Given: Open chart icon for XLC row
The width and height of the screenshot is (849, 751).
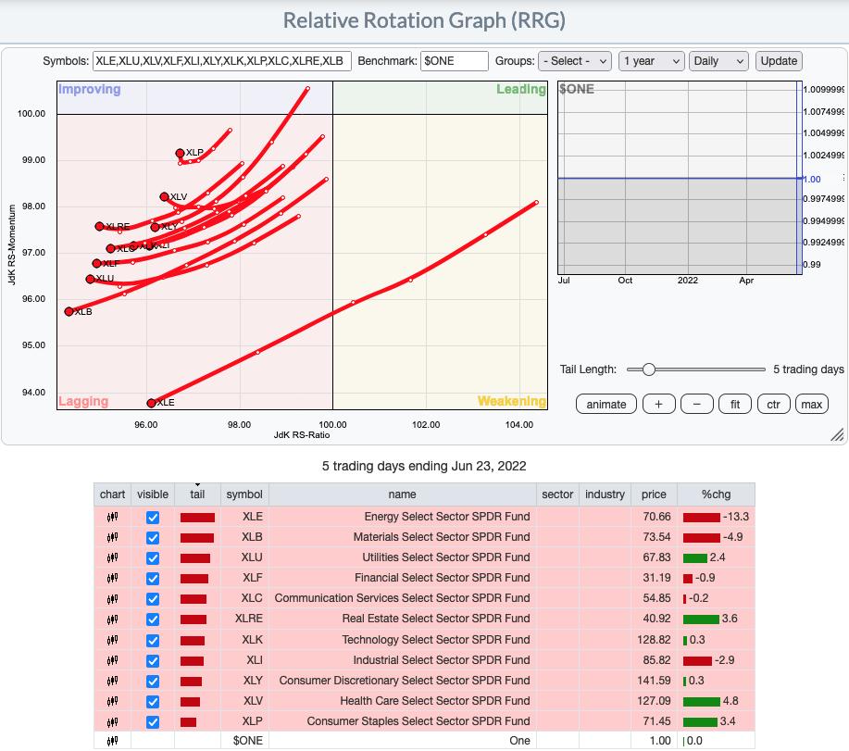Looking at the screenshot, I should point(112,598).
